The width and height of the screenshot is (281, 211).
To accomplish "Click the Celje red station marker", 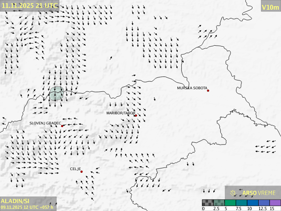I will pyautogui.click(x=81, y=171).
